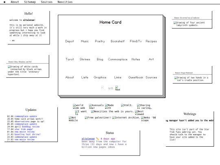Screen dimensions: 220x165
Task: Open the 'bookbug review' link
Action: 31,127
